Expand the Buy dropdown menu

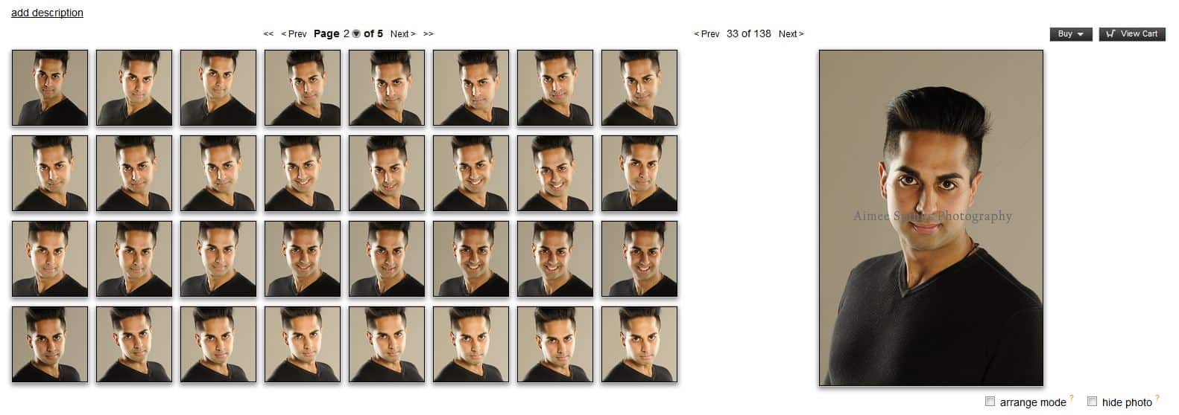(x=1071, y=34)
